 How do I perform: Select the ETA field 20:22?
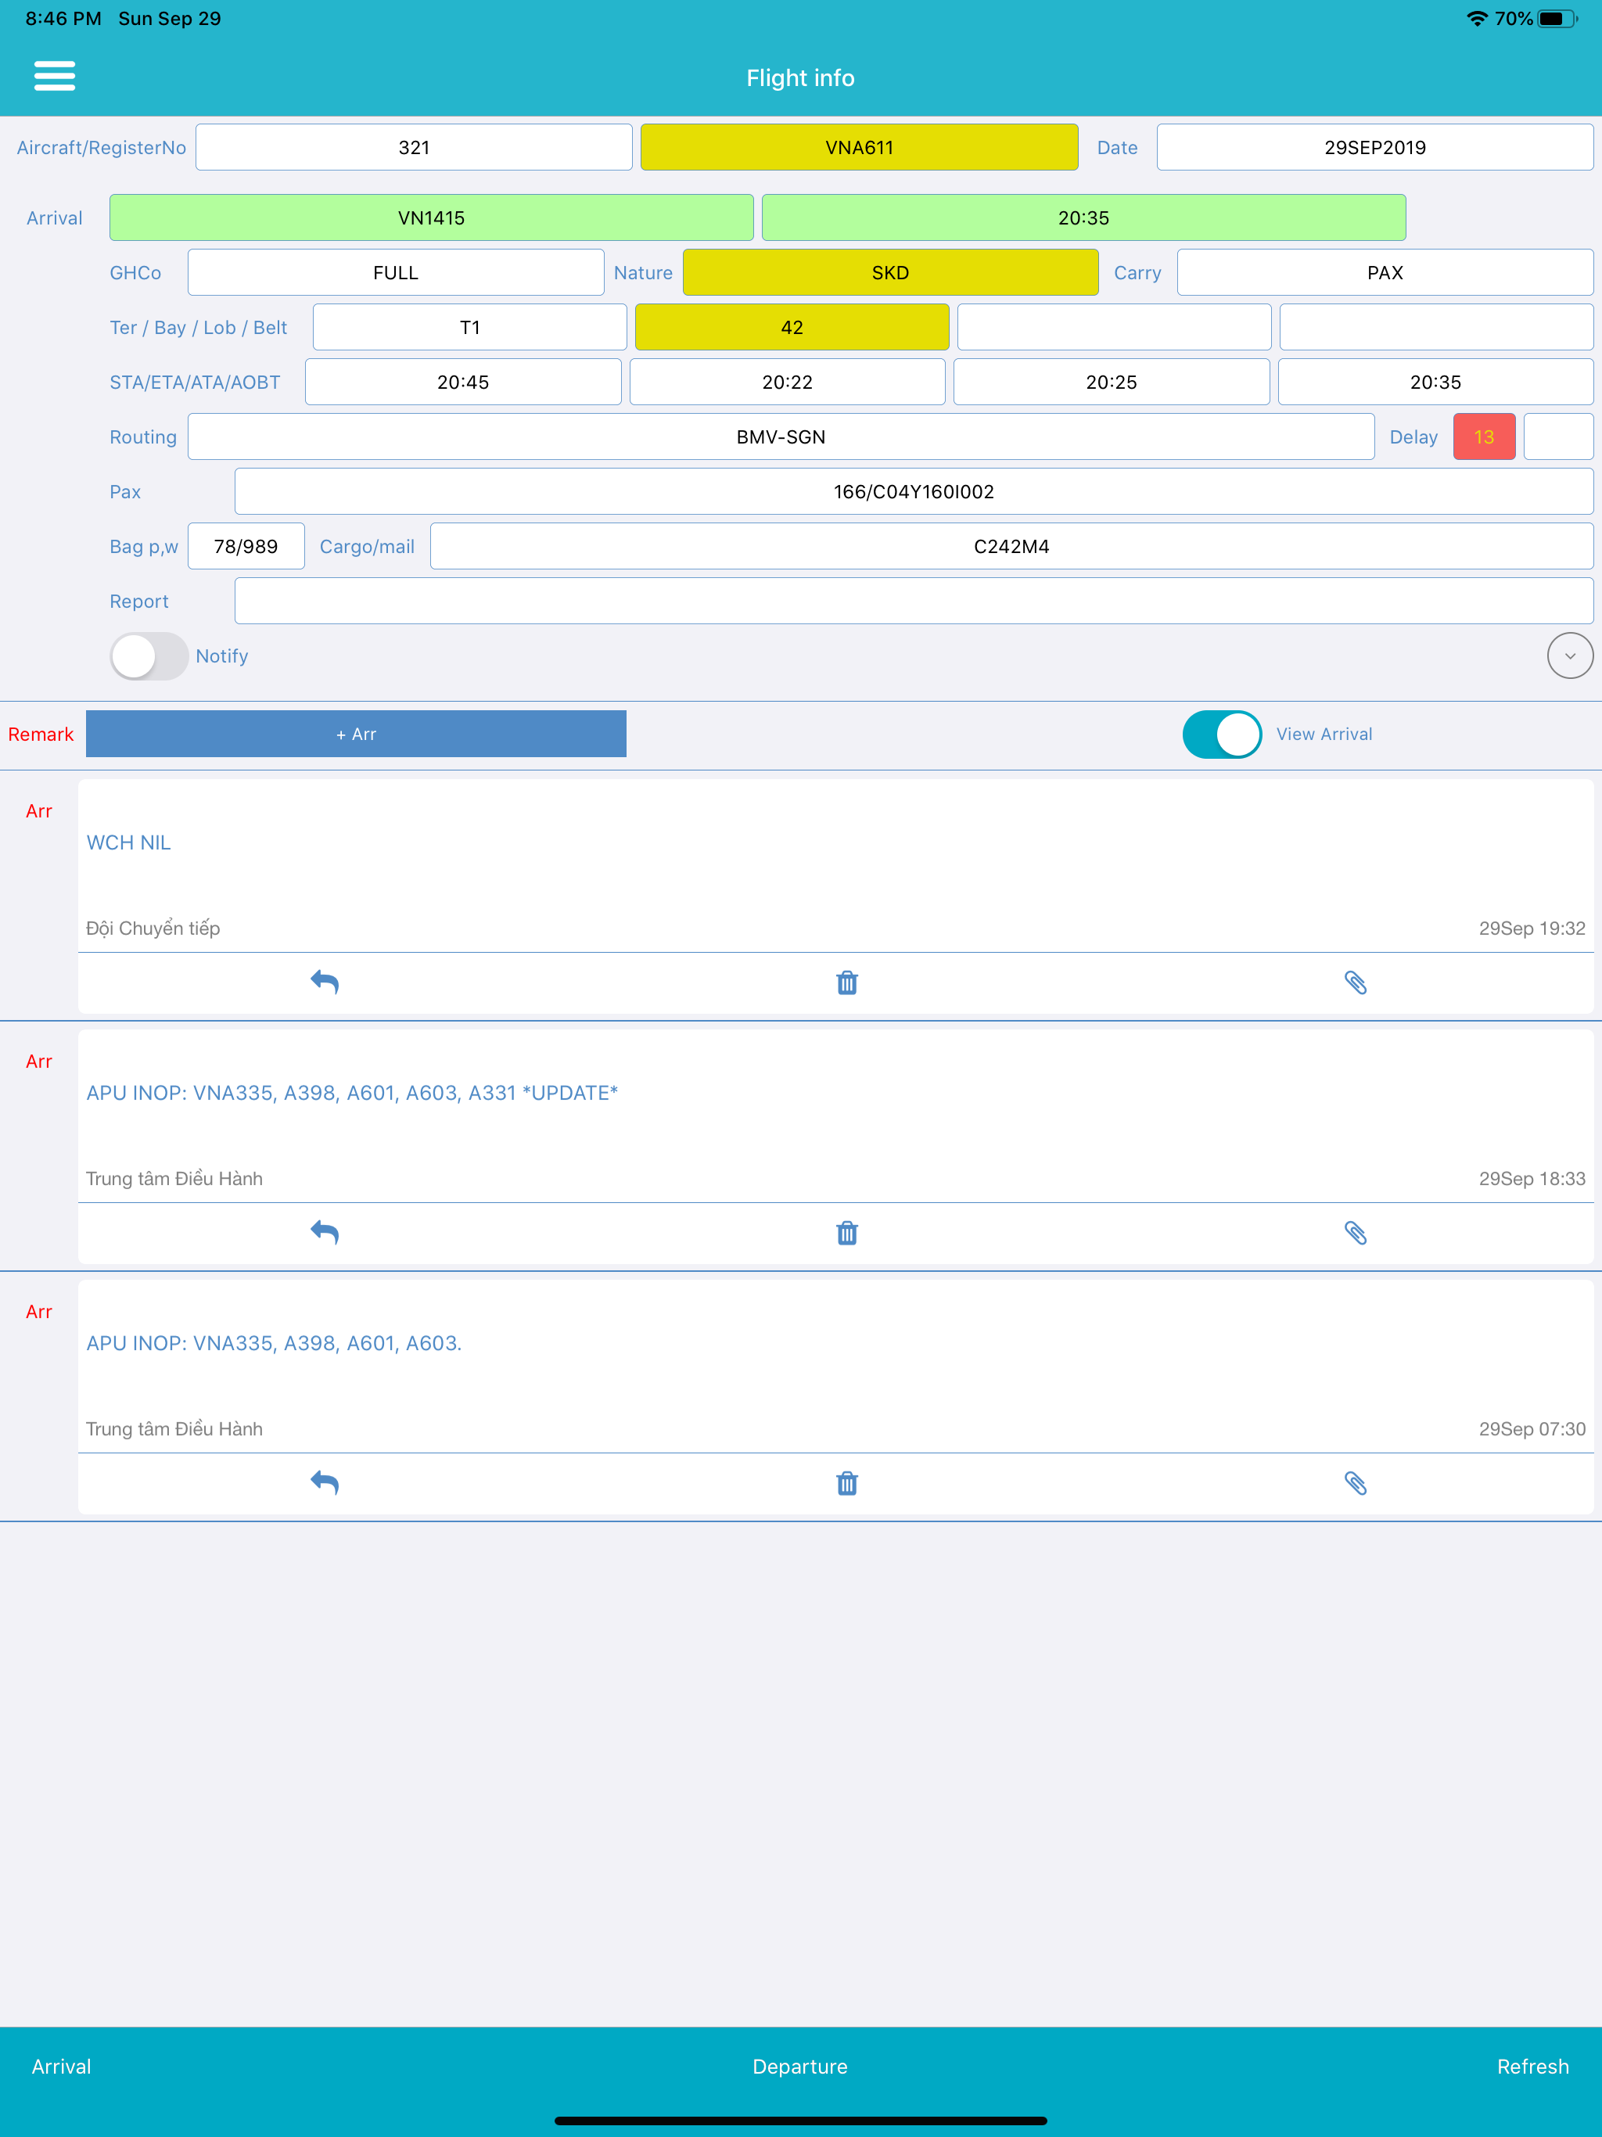(786, 382)
